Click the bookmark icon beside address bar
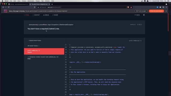This screenshot has width=171, height=96. [35, 7]
